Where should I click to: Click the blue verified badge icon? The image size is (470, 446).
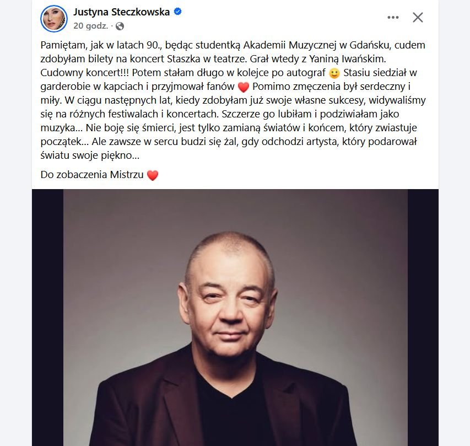(x=178, y=12)
